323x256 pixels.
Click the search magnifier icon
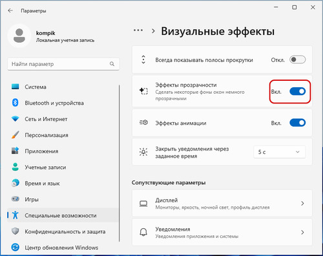click(x=112, y=64)
